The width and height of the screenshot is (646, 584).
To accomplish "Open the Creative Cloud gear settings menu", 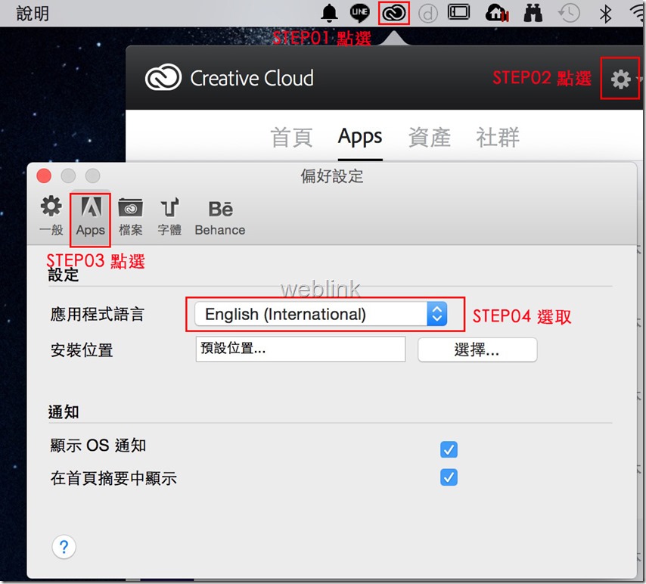I will tap(620, 79).
